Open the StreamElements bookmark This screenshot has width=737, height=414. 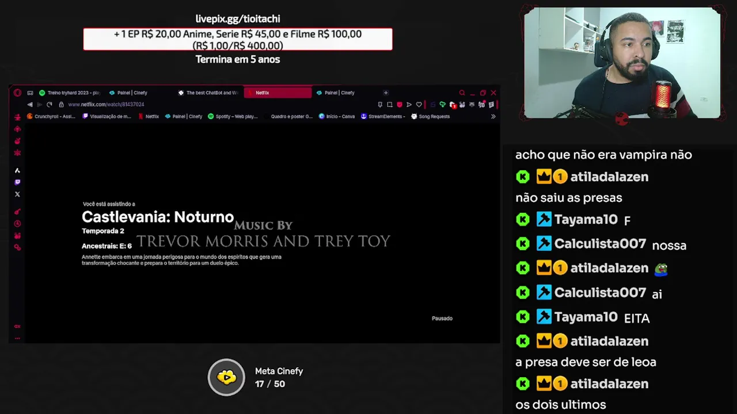pos(383,117)
